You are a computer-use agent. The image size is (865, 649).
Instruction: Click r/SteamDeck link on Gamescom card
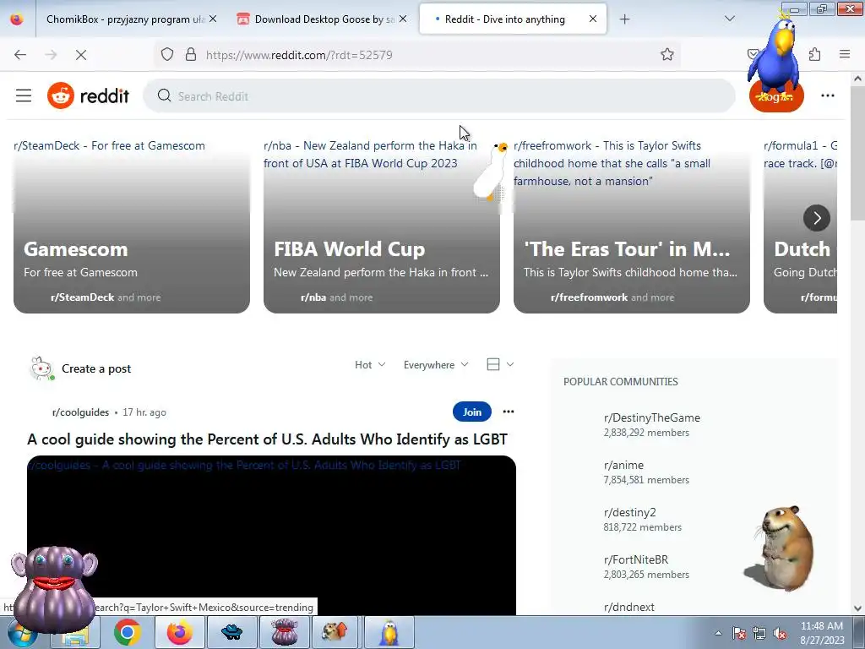(82, 297)
